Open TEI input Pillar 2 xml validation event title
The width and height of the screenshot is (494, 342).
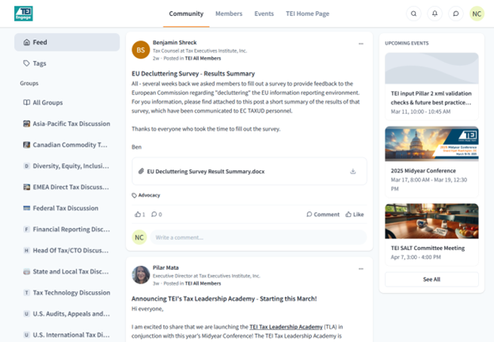pyautogui.click(x=431, y=98)
